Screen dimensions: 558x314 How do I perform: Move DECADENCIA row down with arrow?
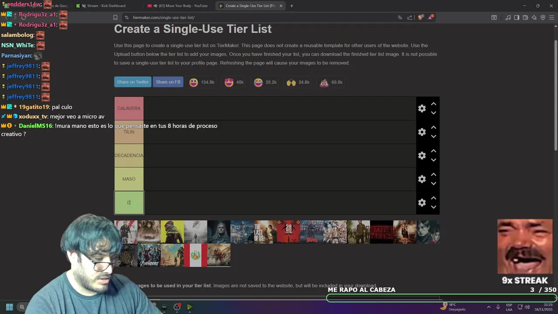click(x=433, y=160)
